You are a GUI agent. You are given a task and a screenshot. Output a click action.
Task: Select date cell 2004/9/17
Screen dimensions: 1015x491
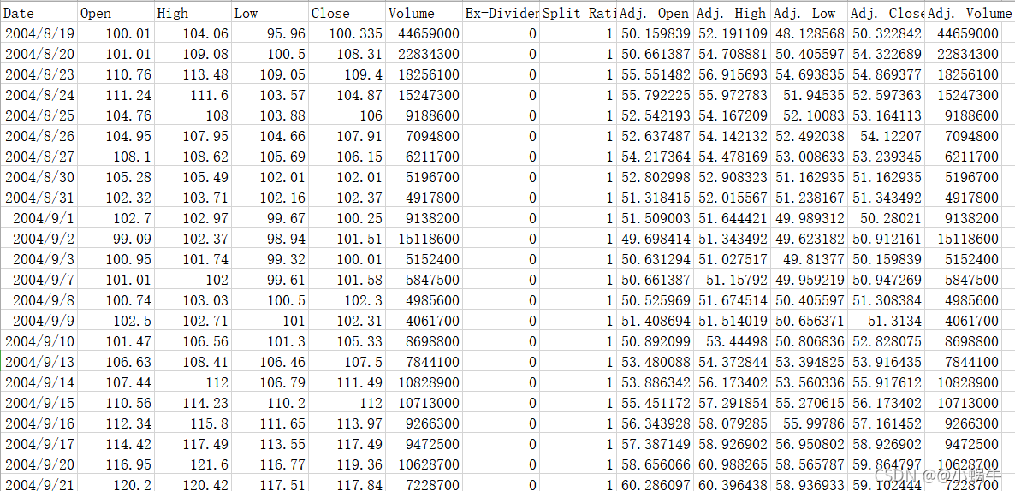click(39, 445)
